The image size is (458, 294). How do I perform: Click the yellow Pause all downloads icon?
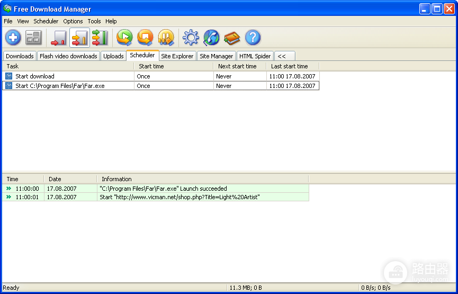pos(166,38)
